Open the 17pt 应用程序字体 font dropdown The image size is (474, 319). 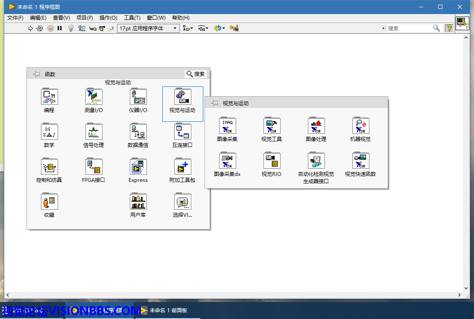tap(148, 28)
